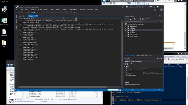This screenshot has height=105, width=188.
Task: Switch to Class View tab
Action: coord(148,56)
